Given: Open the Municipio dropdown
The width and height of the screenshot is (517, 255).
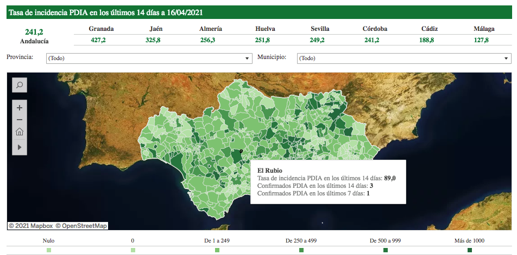Looking at the screenshot, I should coord(403,58).
